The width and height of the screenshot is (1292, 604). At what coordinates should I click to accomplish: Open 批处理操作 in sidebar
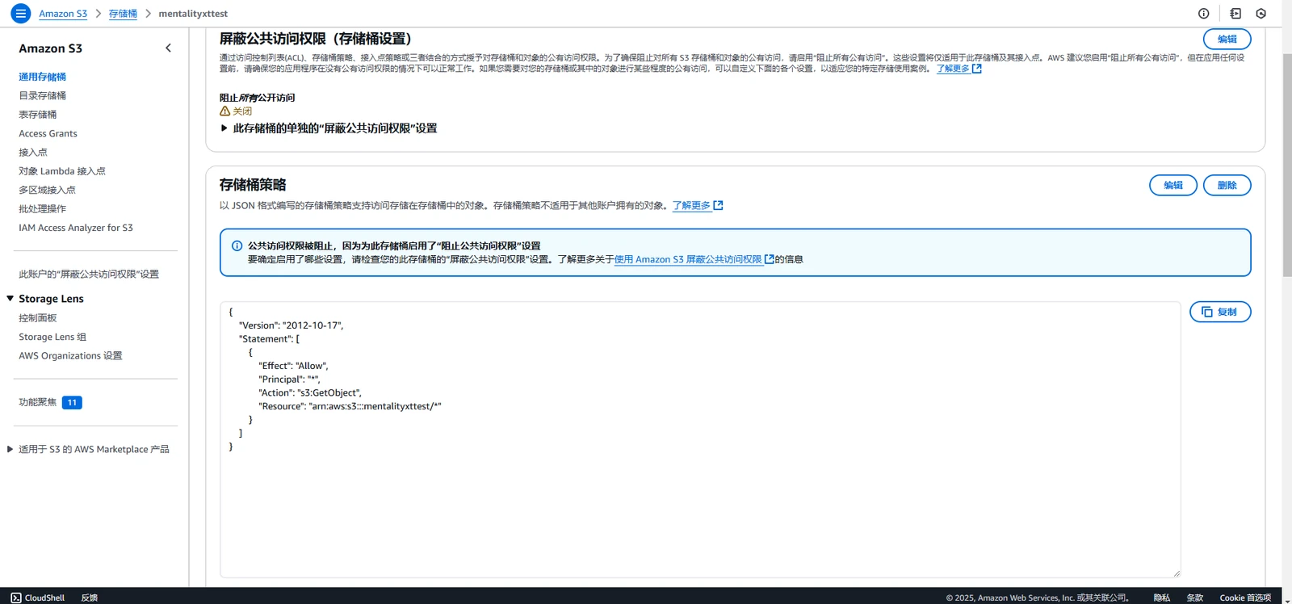[x=42, y=209]
